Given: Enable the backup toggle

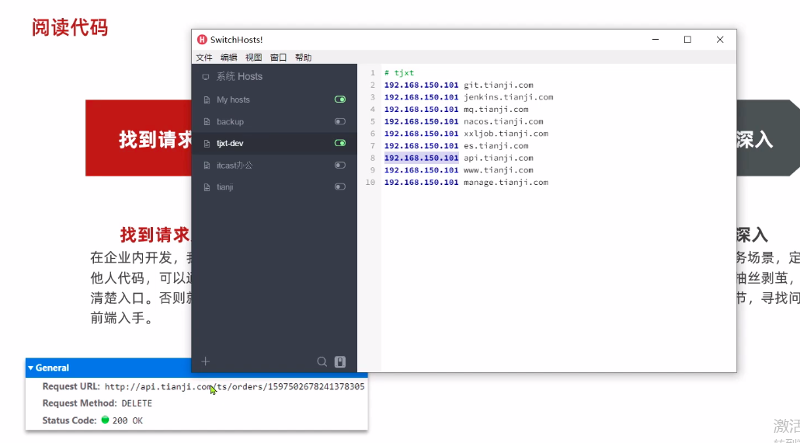Looking at the screenshot, I should tap(339, 121).
